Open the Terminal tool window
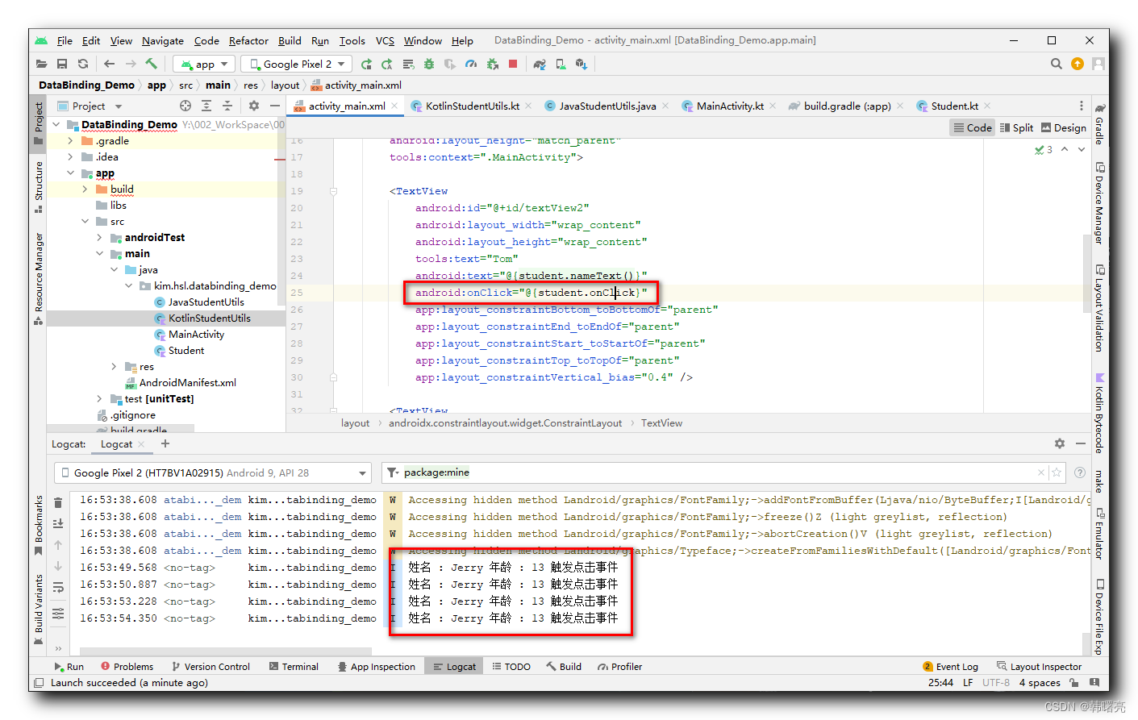Image resolution: width=1138 pixels, height=720 pixels. pos(294,667)
